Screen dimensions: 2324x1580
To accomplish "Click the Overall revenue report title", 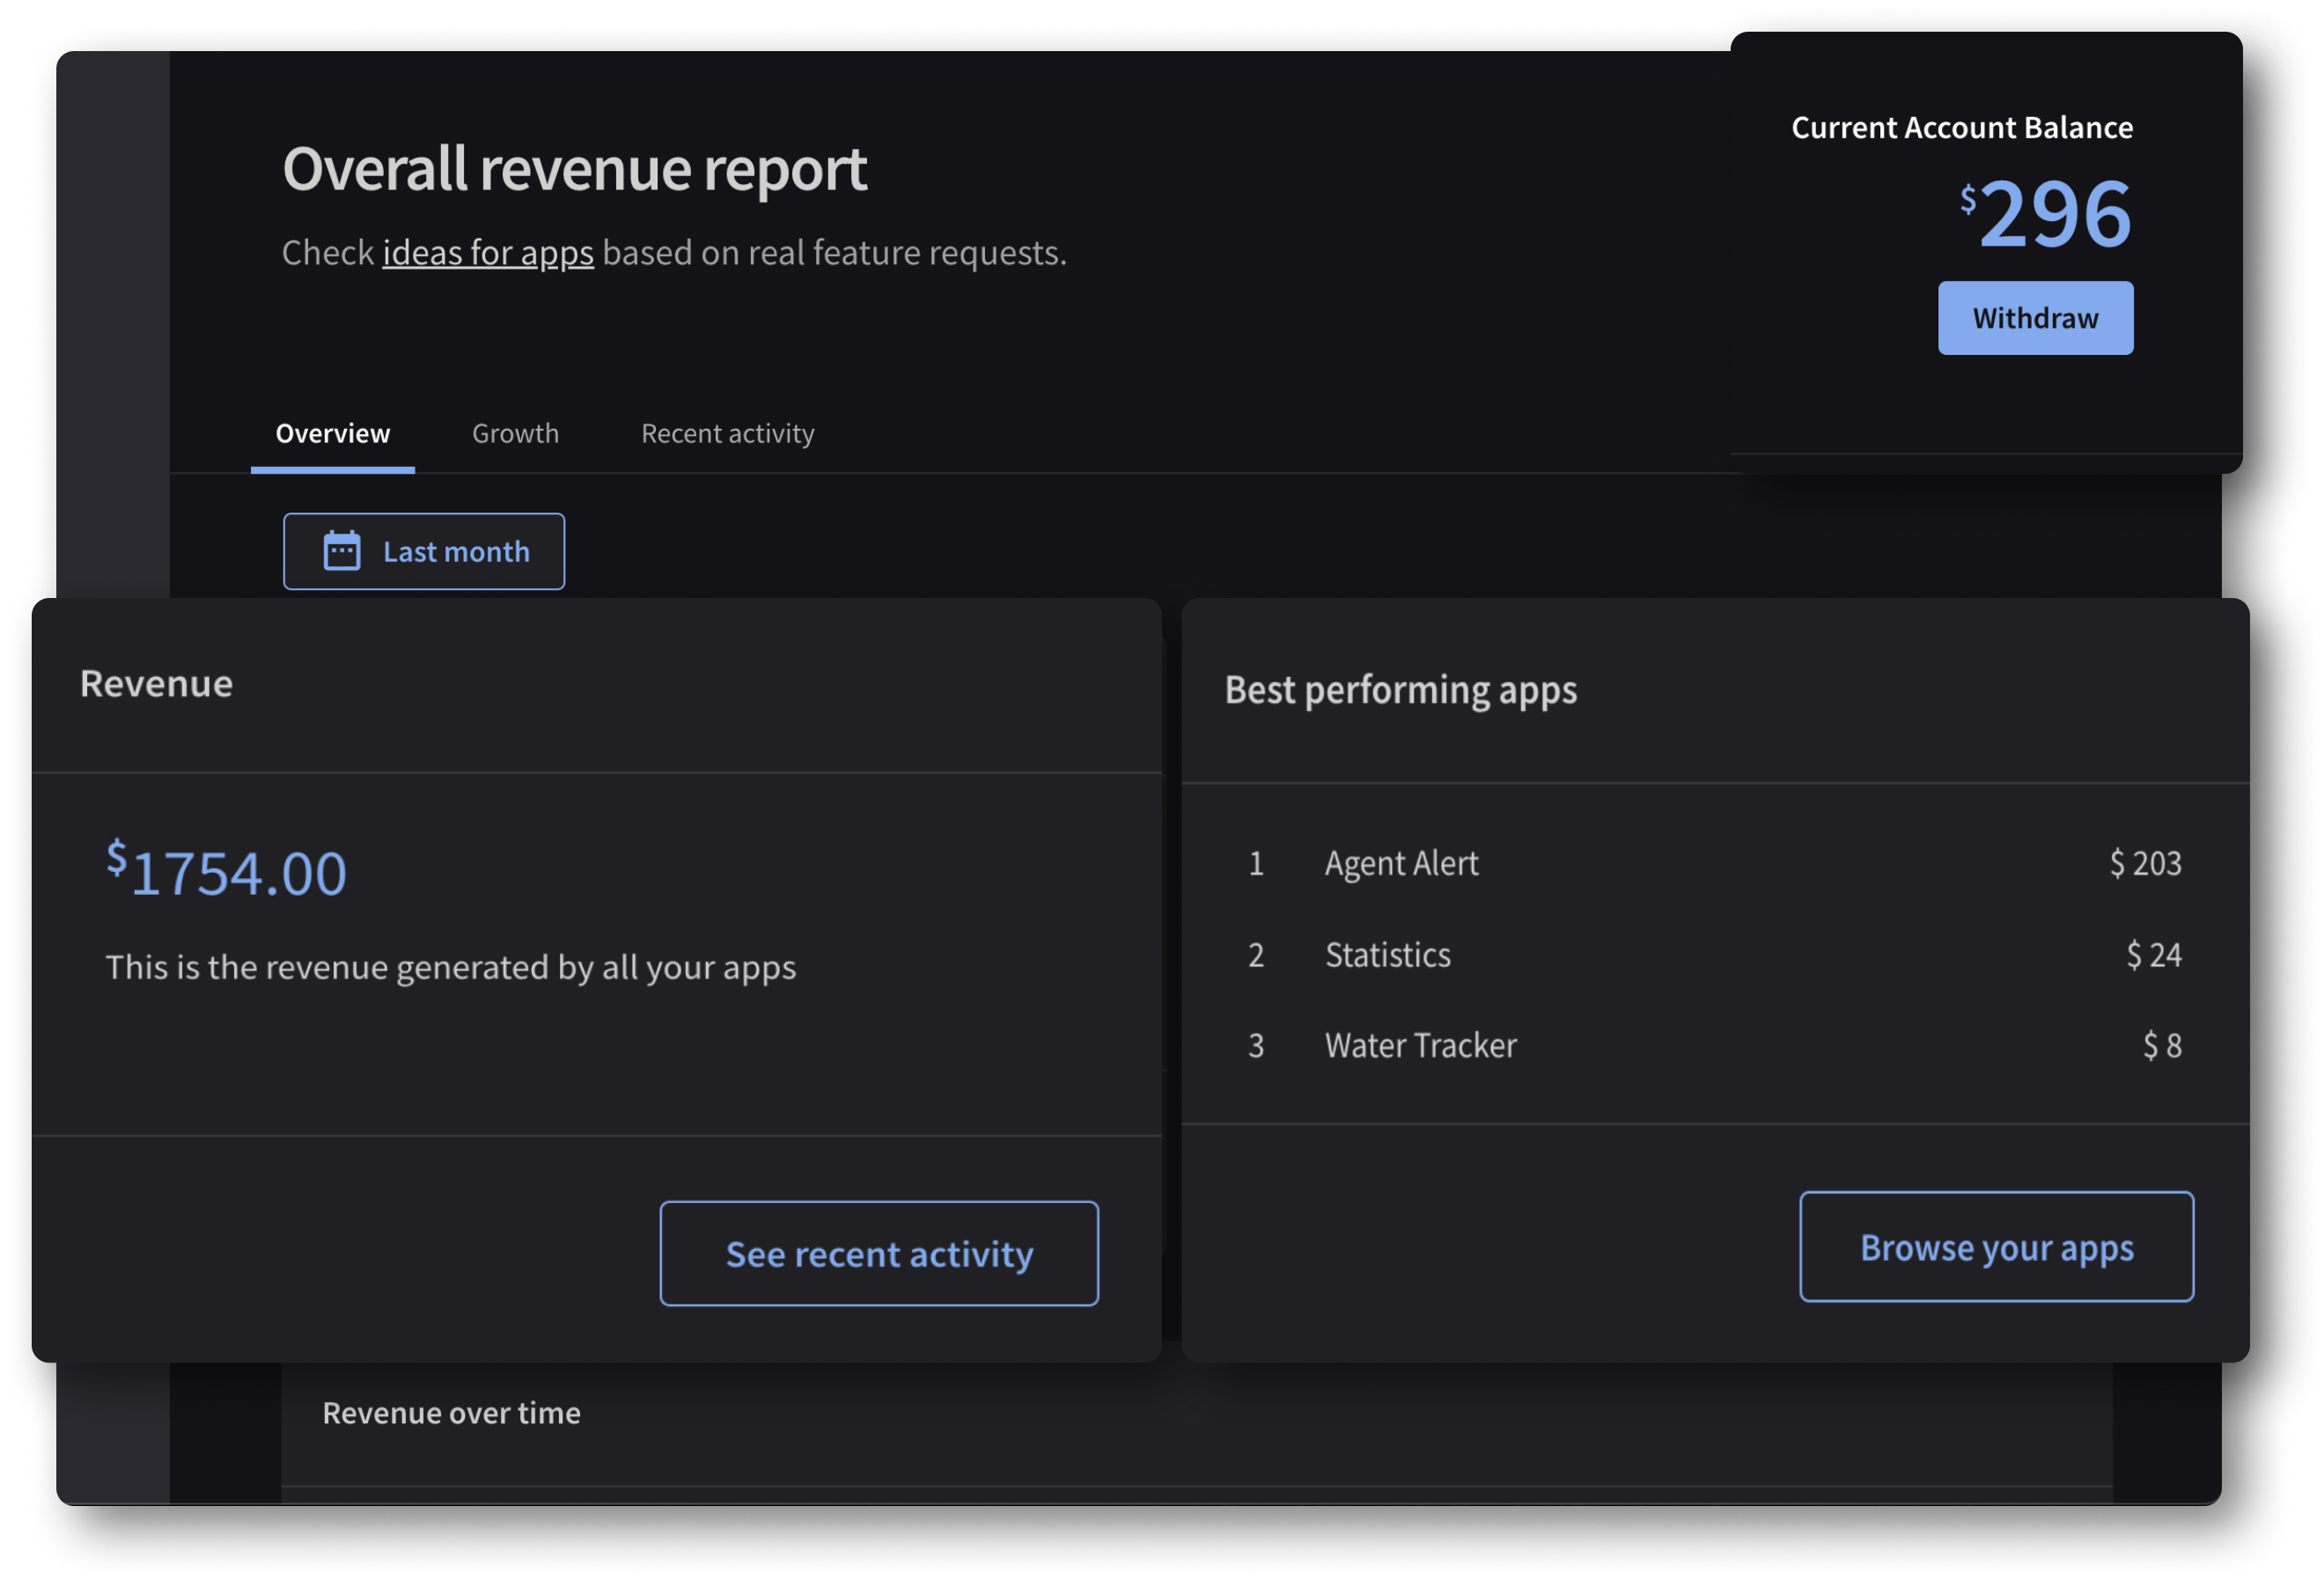I will (574, 168).
